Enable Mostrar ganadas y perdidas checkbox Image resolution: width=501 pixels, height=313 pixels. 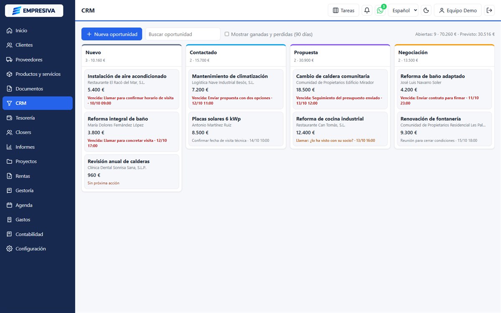pyautogui.click(x=227, y=34)
